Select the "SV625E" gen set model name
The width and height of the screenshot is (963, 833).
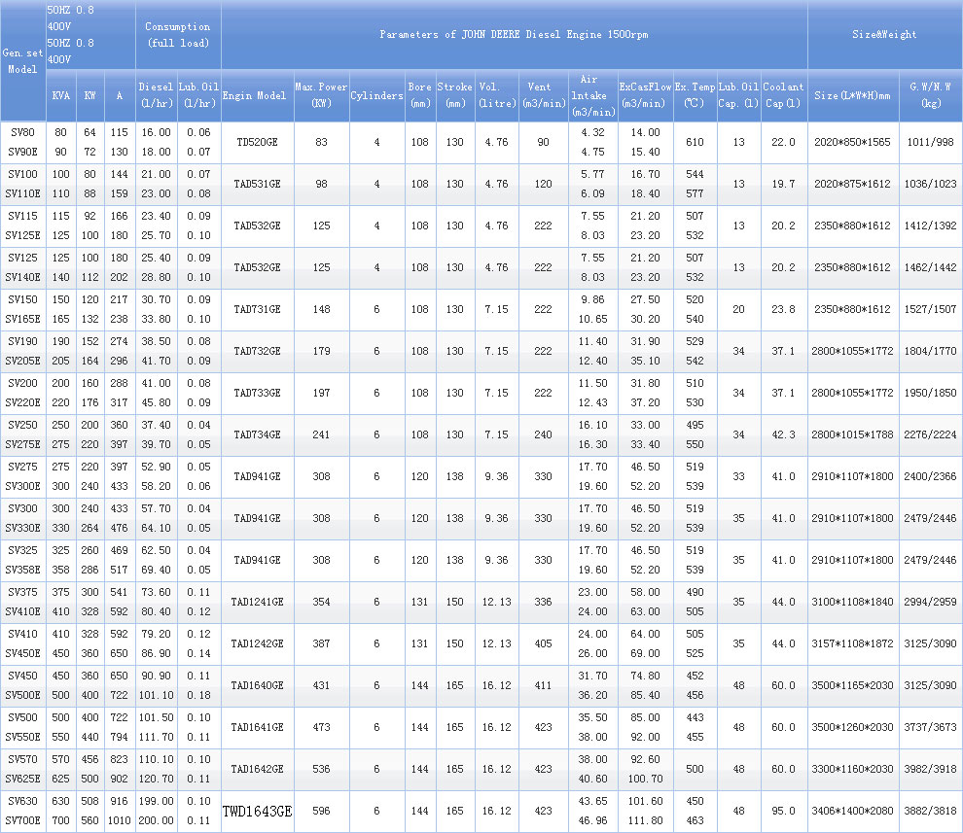pos(22,779)
